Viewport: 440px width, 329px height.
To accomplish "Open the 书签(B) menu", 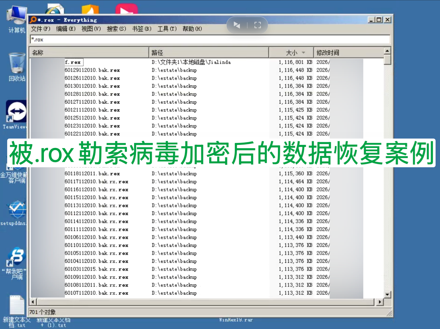I will tap(142, 29).
